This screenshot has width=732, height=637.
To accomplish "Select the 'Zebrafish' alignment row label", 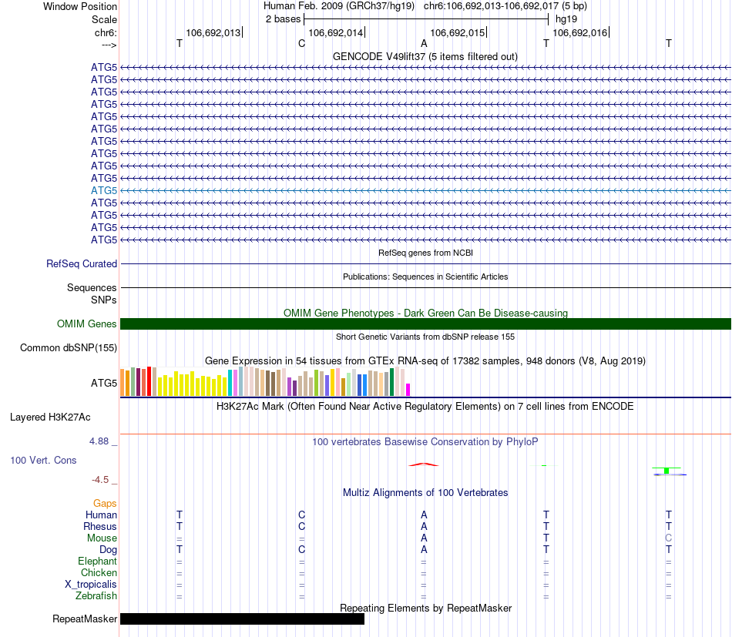I will pyautogui.click(x=96, y=596).
